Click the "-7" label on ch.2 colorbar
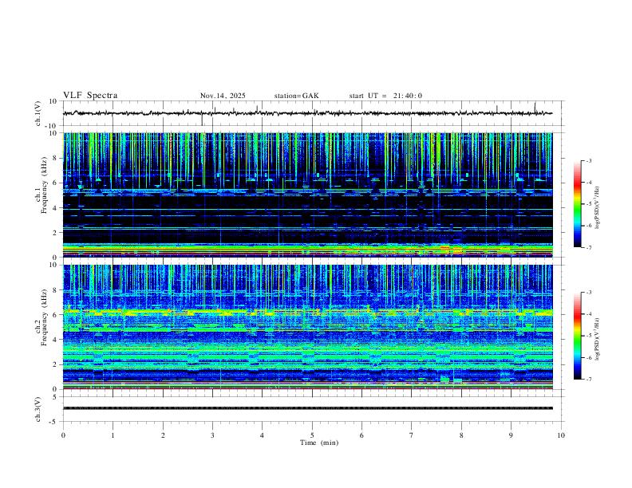 coord(589,380)
